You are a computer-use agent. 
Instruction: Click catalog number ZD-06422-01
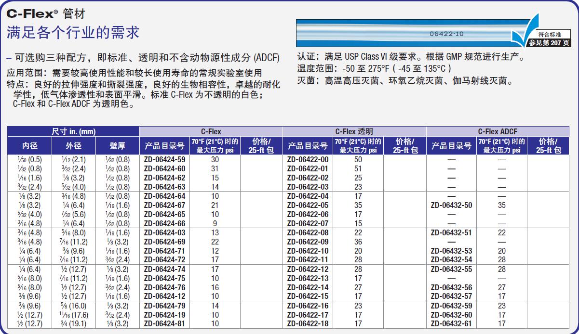pyautogui.click(x=308, y=168)
